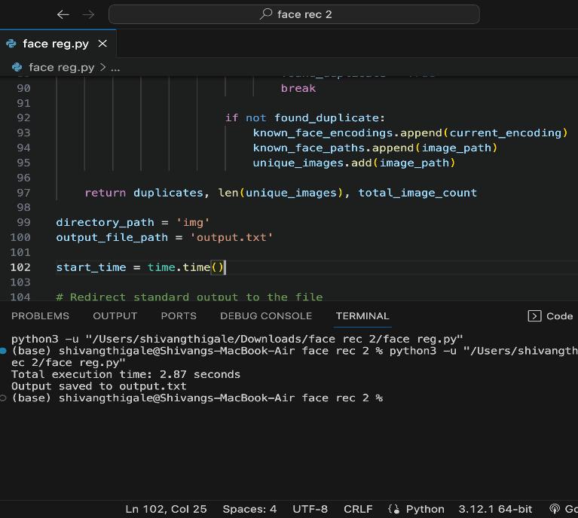The width and height of the screenshot is (578, 518).
Task: Click the breadcrumb chevron separator
Action: tap(102, 67)
